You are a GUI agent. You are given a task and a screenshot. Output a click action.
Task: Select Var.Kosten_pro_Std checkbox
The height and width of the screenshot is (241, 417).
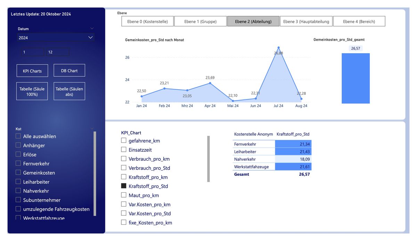point(123,213)
